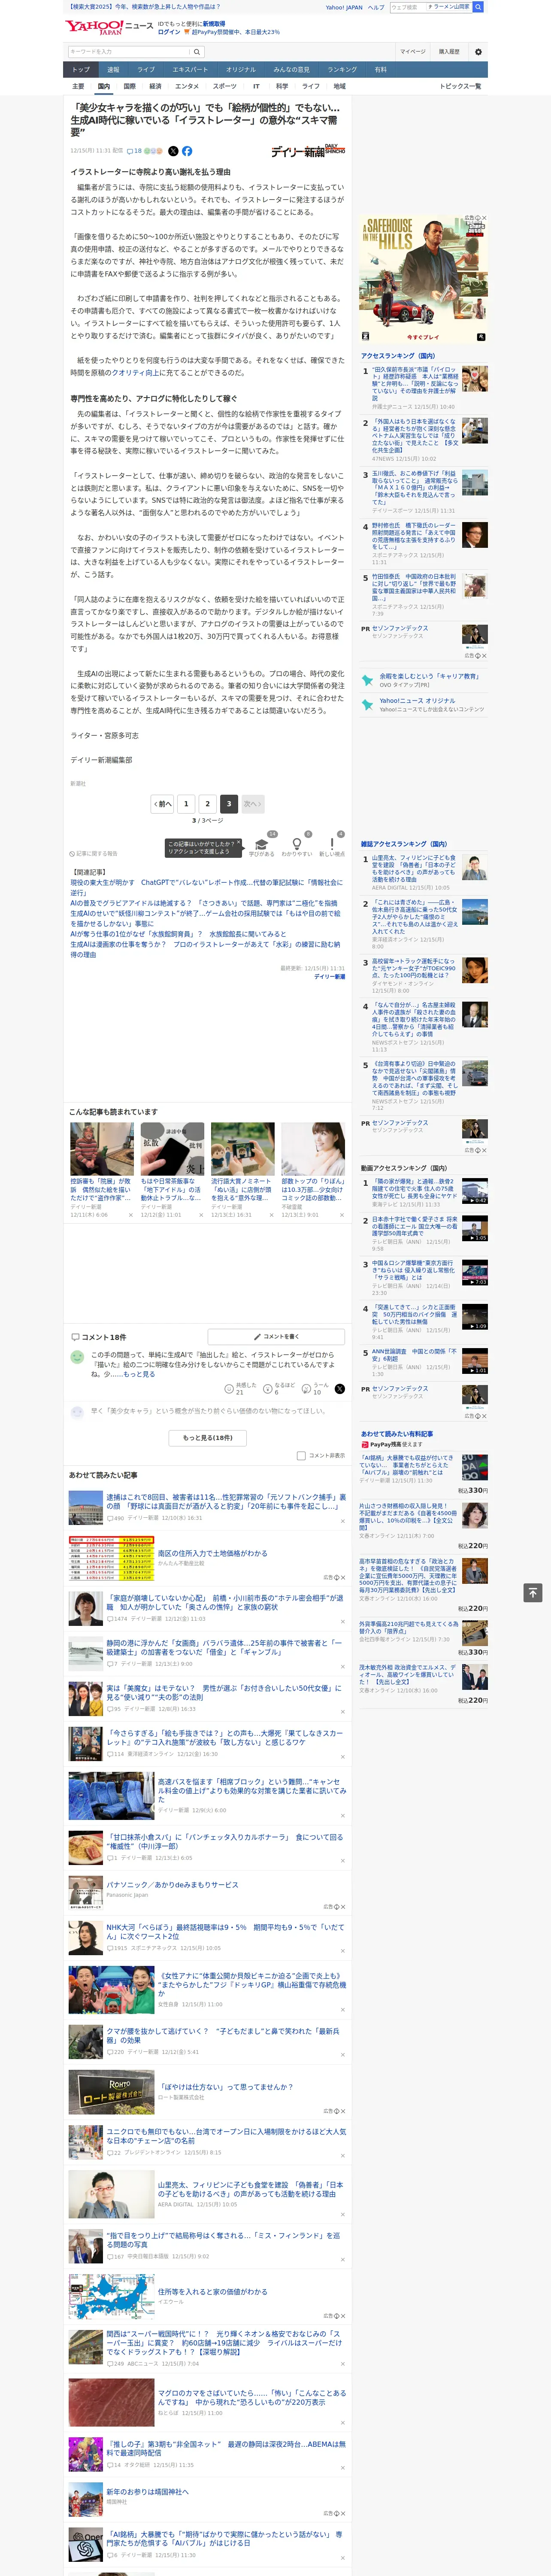The width and height of the screenshot is (551, 2576).
Task: Open 購入履歴 link
Action: [449, 52]
